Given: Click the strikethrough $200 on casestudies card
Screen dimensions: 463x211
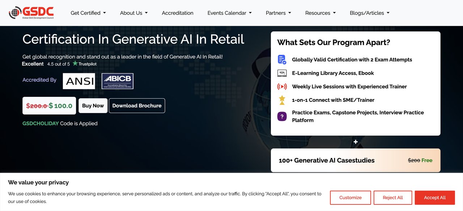Looking at the screenshot, I should pos(414,160).
